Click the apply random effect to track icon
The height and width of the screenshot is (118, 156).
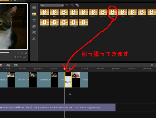click(77, 5)
